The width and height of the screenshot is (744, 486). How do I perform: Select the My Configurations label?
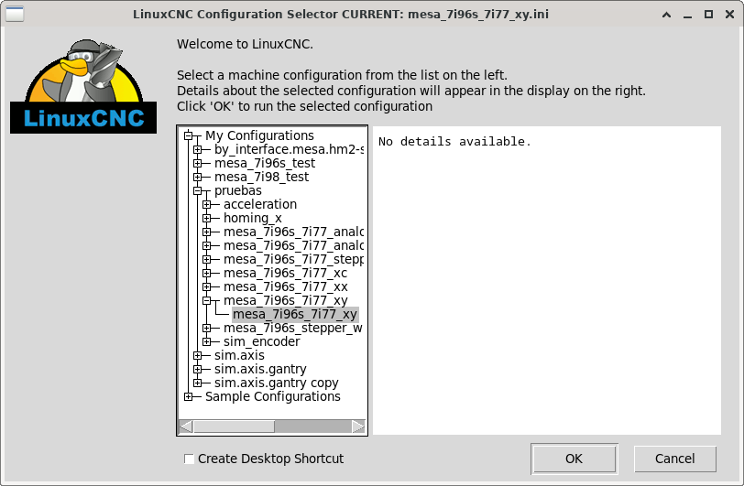(x=259, y=135)
